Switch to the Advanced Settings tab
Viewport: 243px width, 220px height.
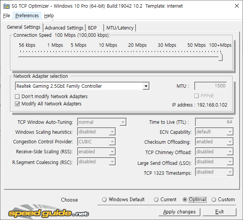pyautogui.click(x=64, y=28)
